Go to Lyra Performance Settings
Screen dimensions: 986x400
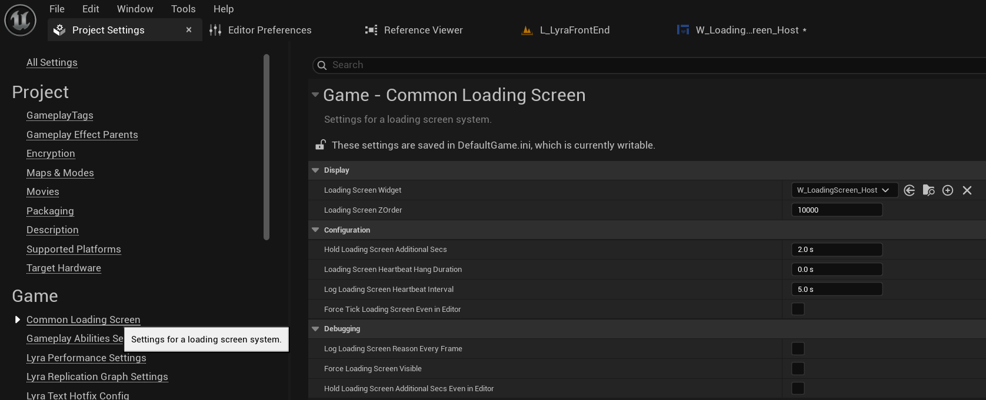[86, 358]
